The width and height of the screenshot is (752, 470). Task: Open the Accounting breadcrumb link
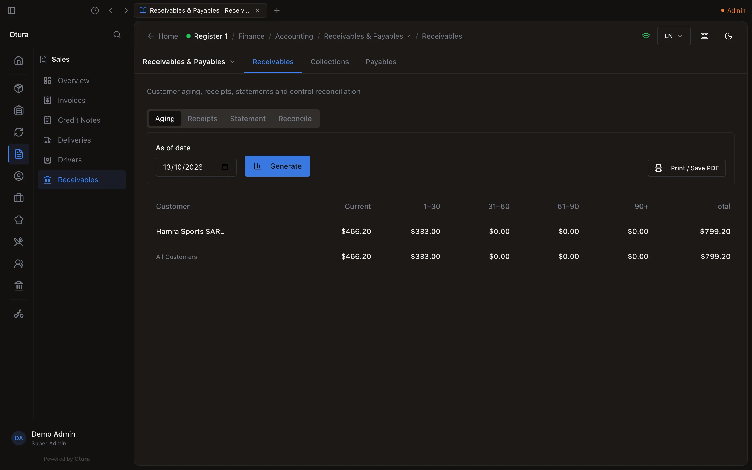click(x=294, y=36)
